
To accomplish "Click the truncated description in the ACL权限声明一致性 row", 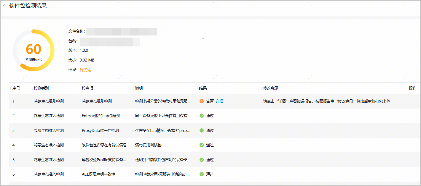I will pos(163,174).
